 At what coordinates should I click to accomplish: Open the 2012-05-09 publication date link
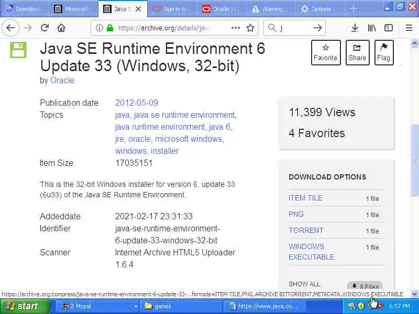click(x=137, y=103)
